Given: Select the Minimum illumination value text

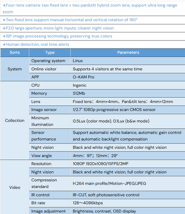Looking at the screenshot, I should click(111, 121).
